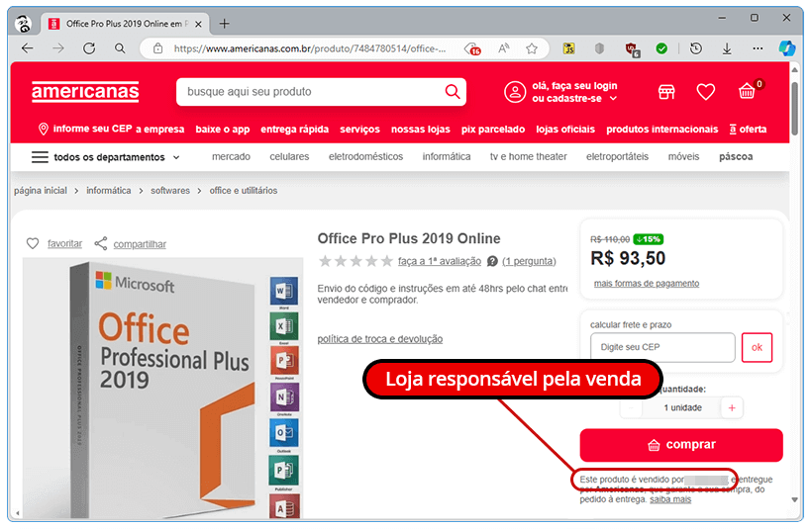Select the Word thumbnail icon
This screenshot has width=812, height=529.
pos(284,291)
